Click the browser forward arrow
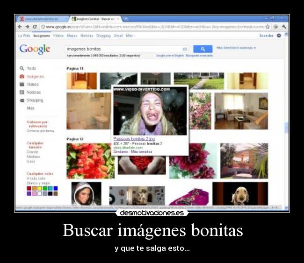304x263 pixels. point(27,27)
